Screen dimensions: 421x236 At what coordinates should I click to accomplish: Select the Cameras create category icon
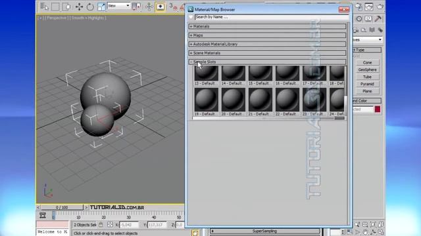tap(355, 30)
